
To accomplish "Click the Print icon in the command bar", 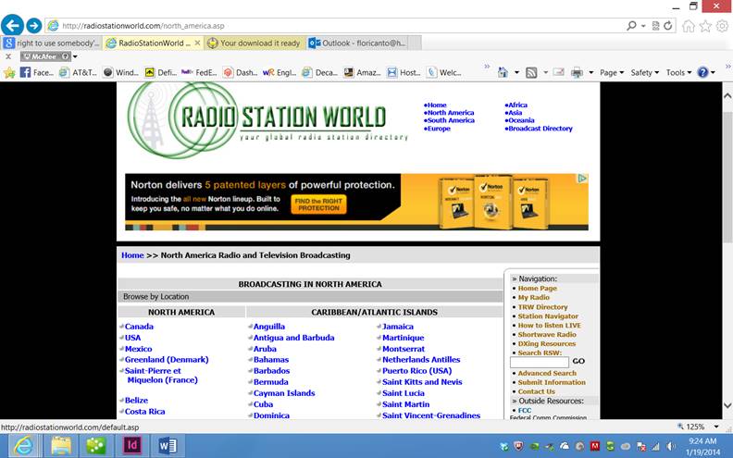I will [576, 72].
